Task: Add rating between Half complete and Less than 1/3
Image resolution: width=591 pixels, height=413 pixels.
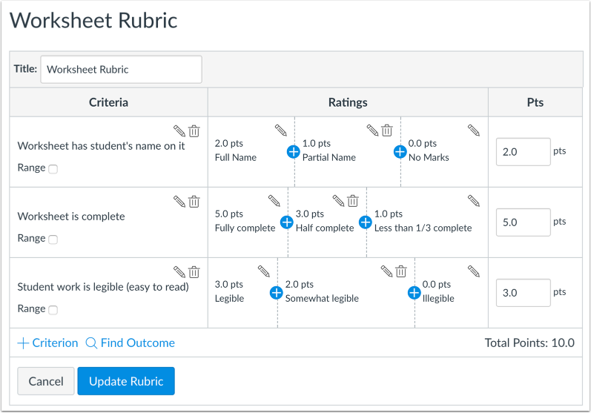Action: (x=365, y=222)
